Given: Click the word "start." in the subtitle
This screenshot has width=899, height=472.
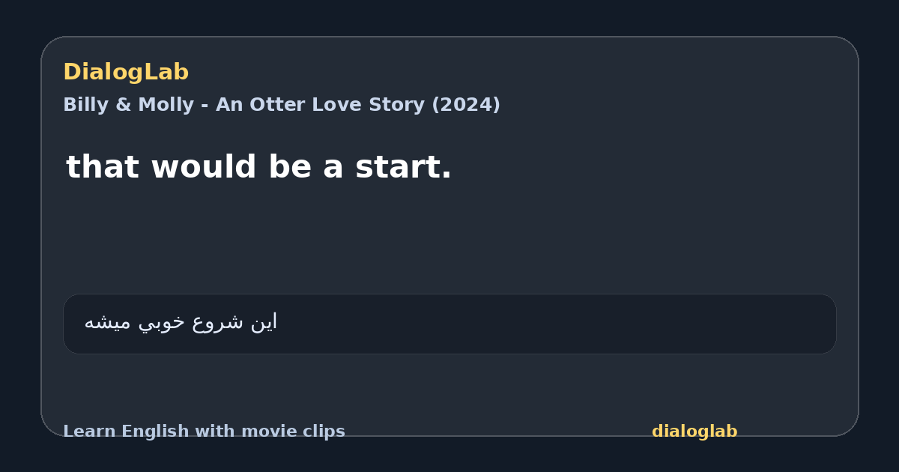Looking at the screenshot, I should (403, 167).
